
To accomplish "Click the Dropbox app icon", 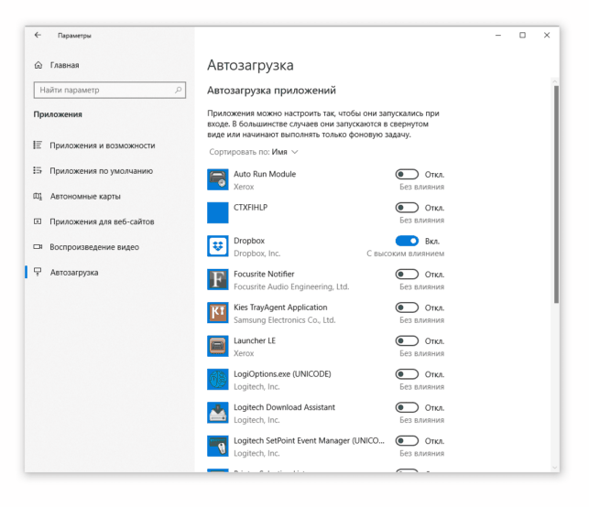I will 217,246.
